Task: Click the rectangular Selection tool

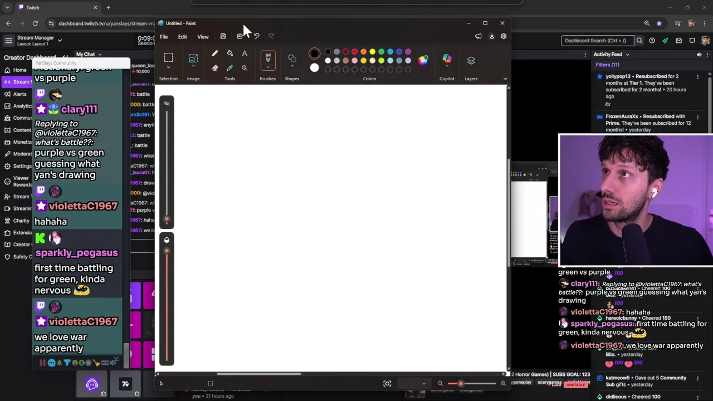Action: [168, 57]
